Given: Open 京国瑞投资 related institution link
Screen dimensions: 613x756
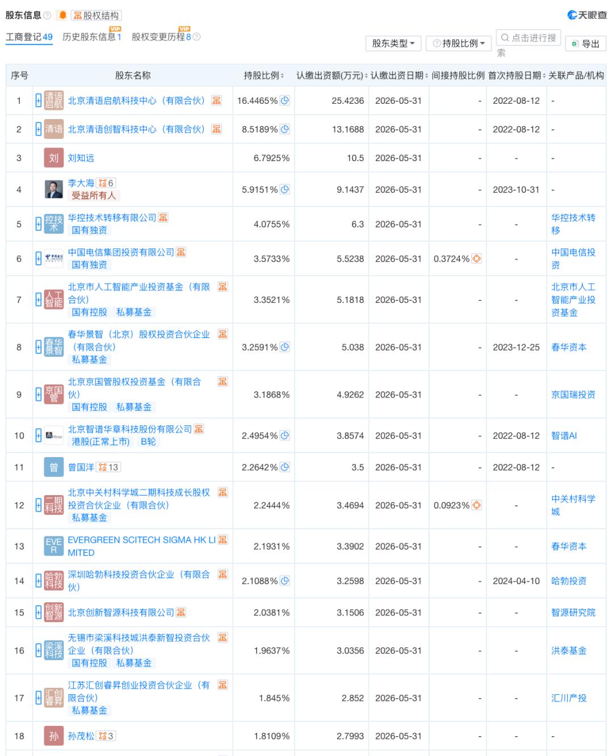Looking at the screenshot, I should [x=573, y=395].
